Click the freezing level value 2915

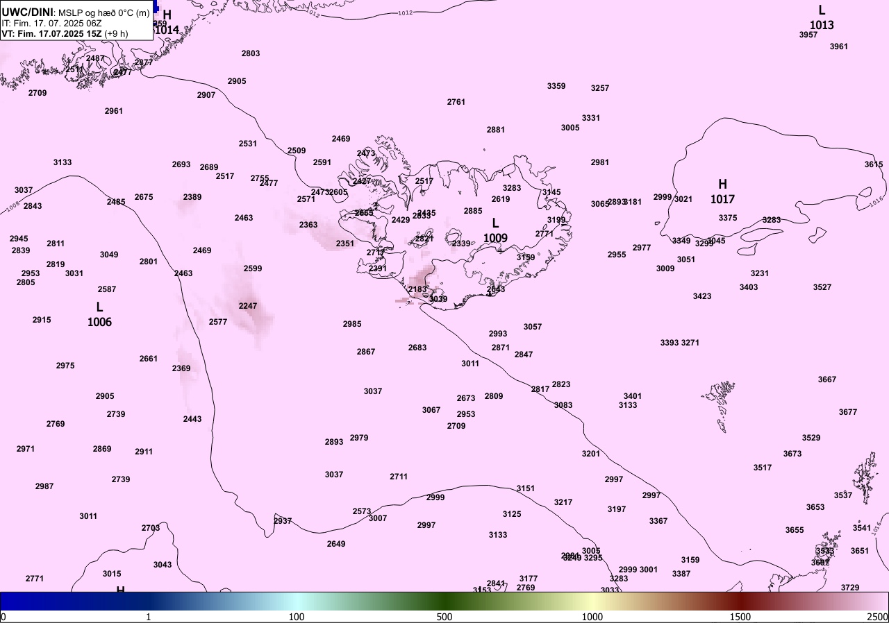pos(42,320)
